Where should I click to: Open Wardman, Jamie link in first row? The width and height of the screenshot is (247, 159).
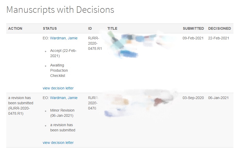[64, 38]
